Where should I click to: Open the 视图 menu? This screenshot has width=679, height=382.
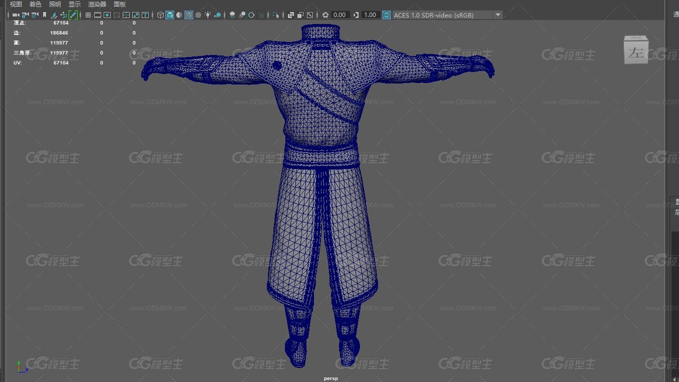pyautogui.click(x=16, y=4)
